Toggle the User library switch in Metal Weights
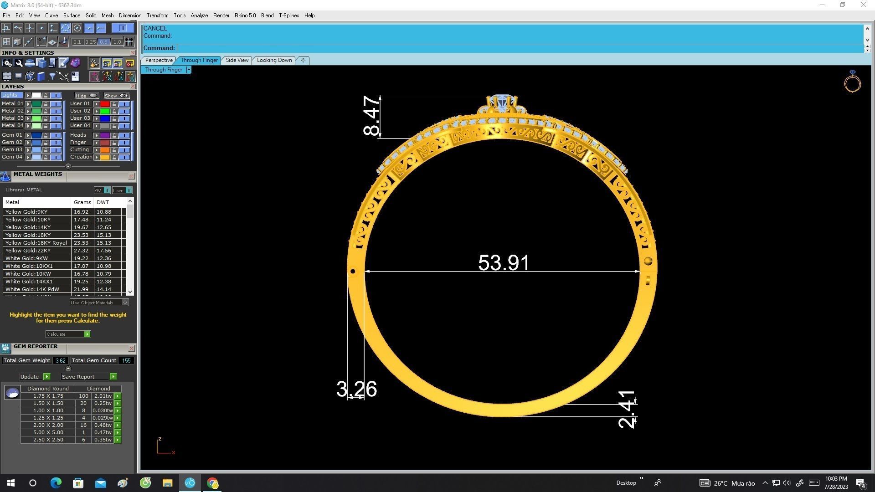Image resolution: width=875 pixels, height=492 pixels. point(129,190)
